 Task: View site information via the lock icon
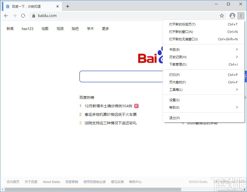(x=33, y=16)
